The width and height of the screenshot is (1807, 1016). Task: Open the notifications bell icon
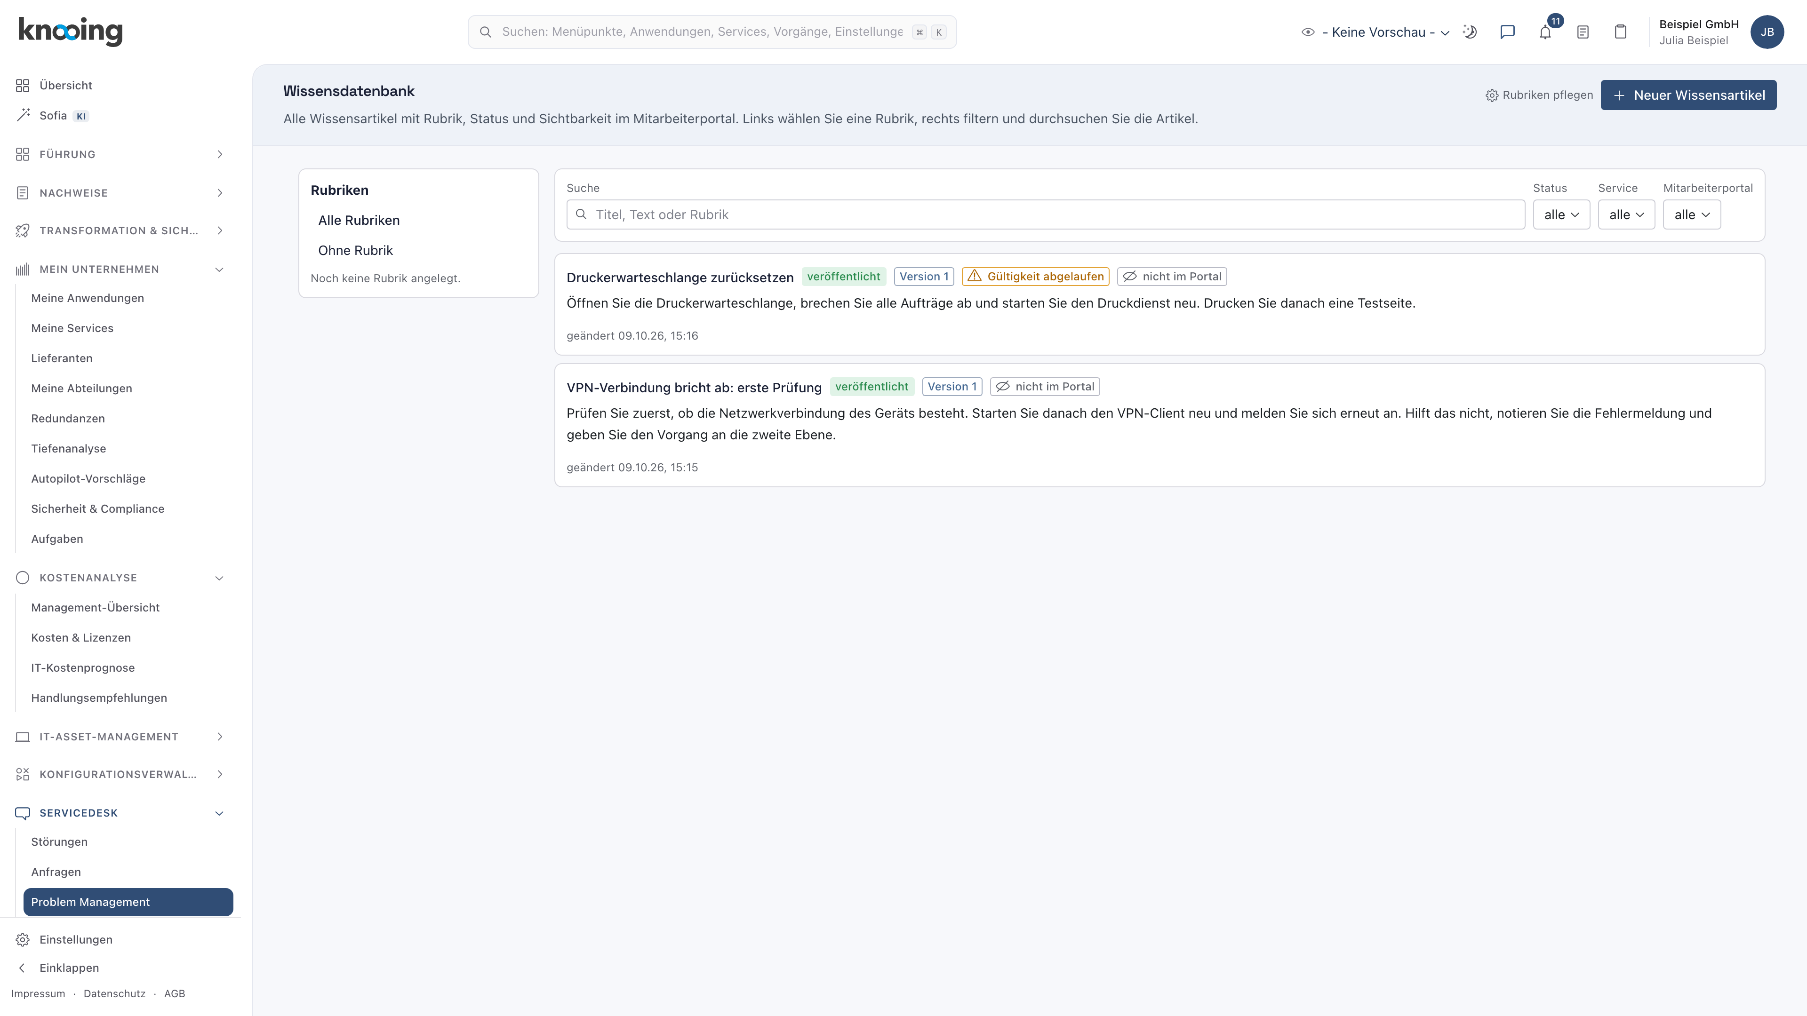(x=1544, y=32)
